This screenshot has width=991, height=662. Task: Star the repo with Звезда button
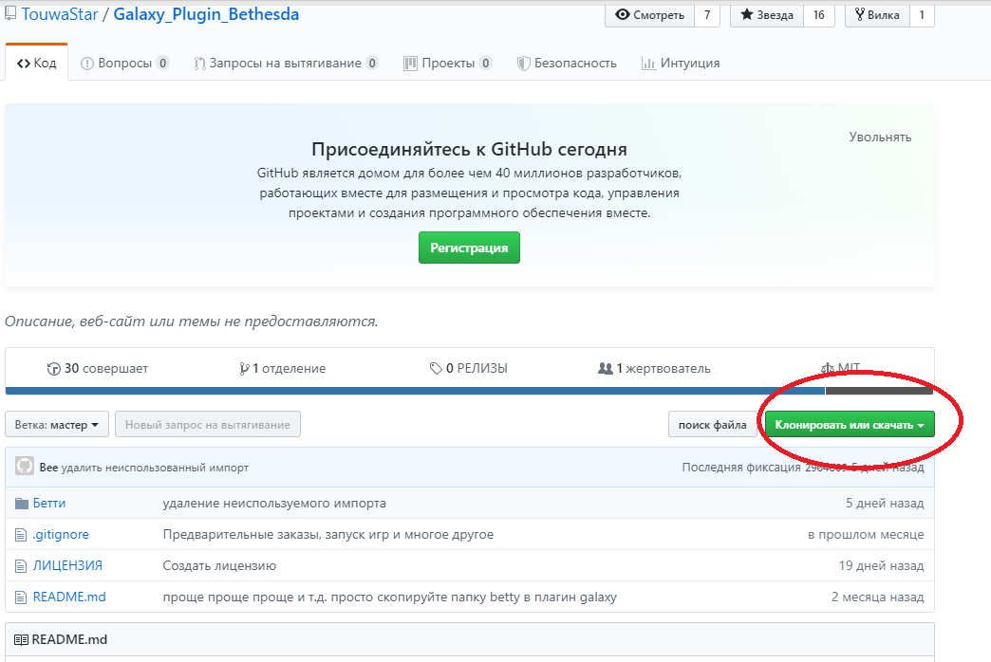[x=767, y=15]
